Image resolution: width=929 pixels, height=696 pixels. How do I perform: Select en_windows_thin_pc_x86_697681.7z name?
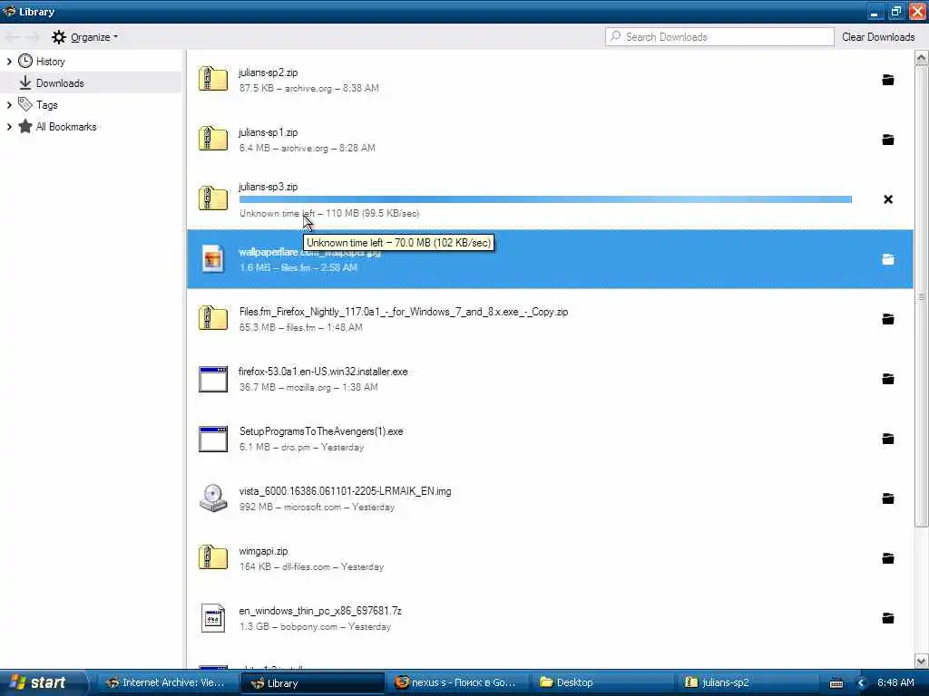(x=320, y=610)
